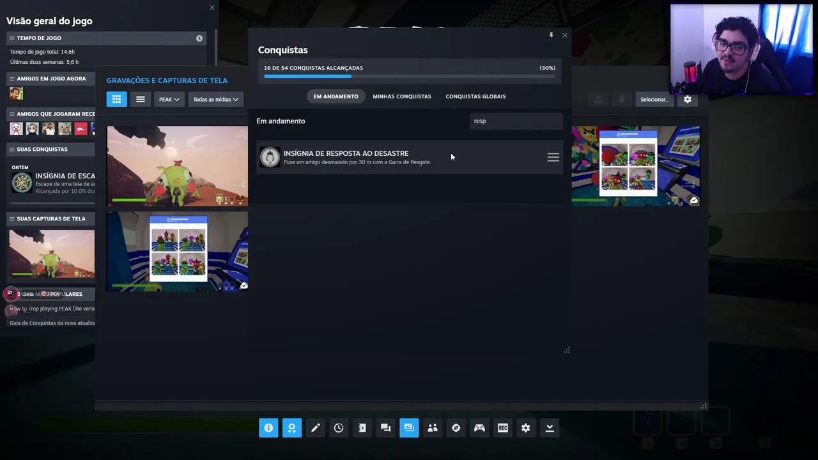Open overlay settings gear in bottom bar
This screenshot has height=460, width=818.
coord(526,428)
